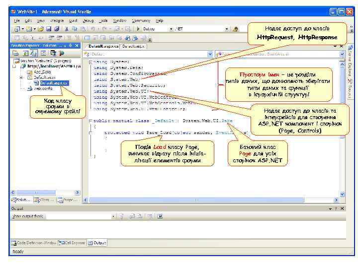Viewport: 358px width, 268px height.
Task: Open the Toolbox side tab
Action: (350, 89)
